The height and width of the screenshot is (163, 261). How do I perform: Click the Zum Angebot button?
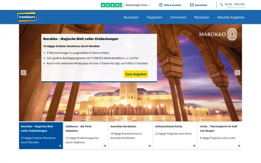coord(136,74)
